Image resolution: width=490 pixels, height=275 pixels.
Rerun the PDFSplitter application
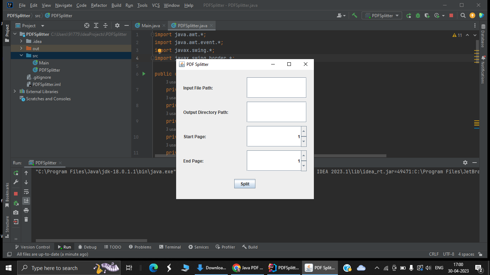[x=409, y=15]
